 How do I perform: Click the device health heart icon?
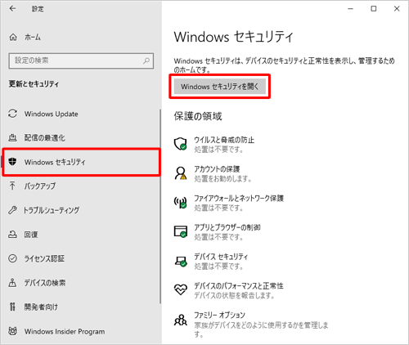pyautogui.click(x=180, y=289)
